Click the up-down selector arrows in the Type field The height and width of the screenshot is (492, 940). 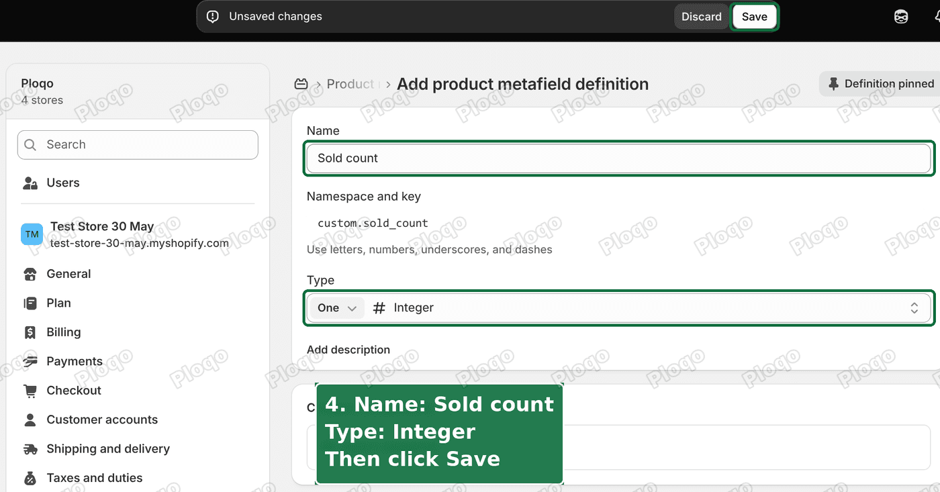914,308
